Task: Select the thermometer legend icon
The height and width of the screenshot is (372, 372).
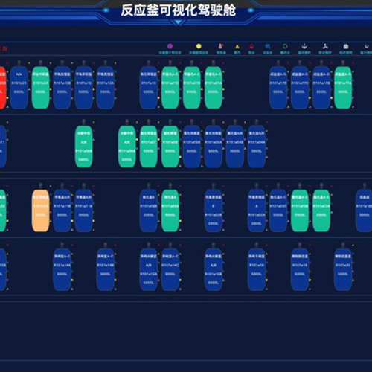Action: pos(220,46)
